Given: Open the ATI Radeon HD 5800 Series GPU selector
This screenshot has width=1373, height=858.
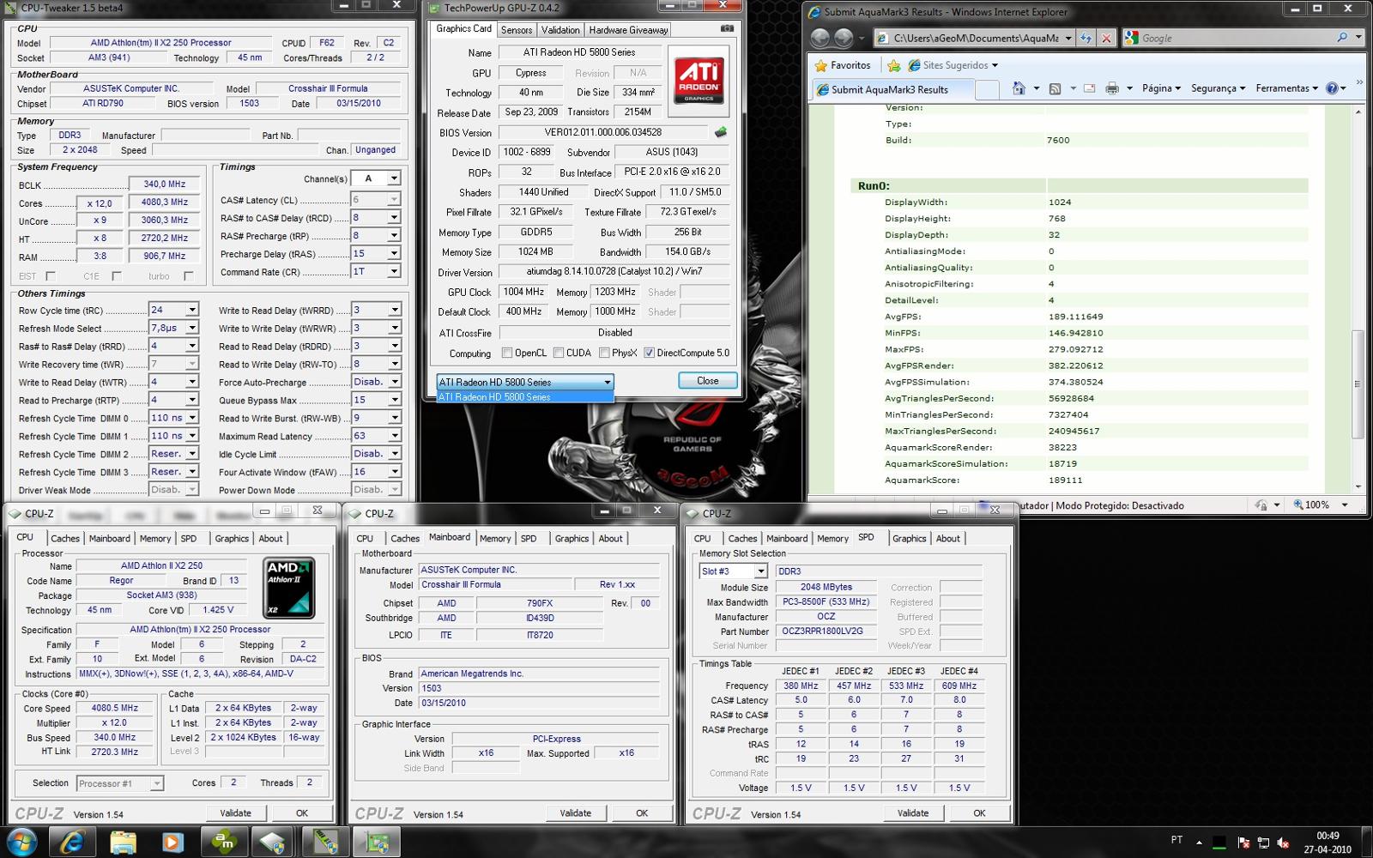Looking at the screenshot, I should [525, 382].
